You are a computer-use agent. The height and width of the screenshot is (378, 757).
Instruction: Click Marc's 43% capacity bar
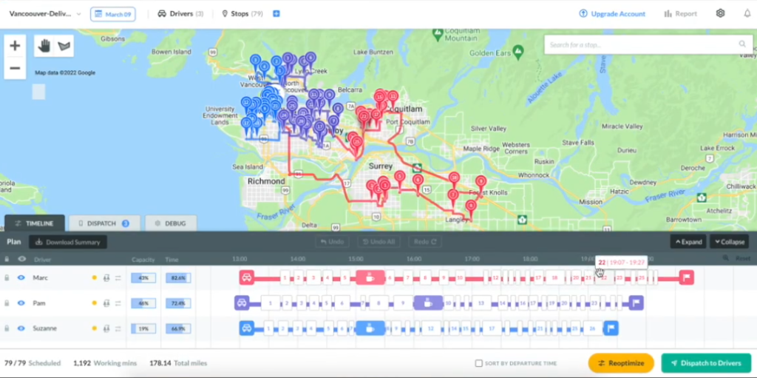click(x=143, y=278)
